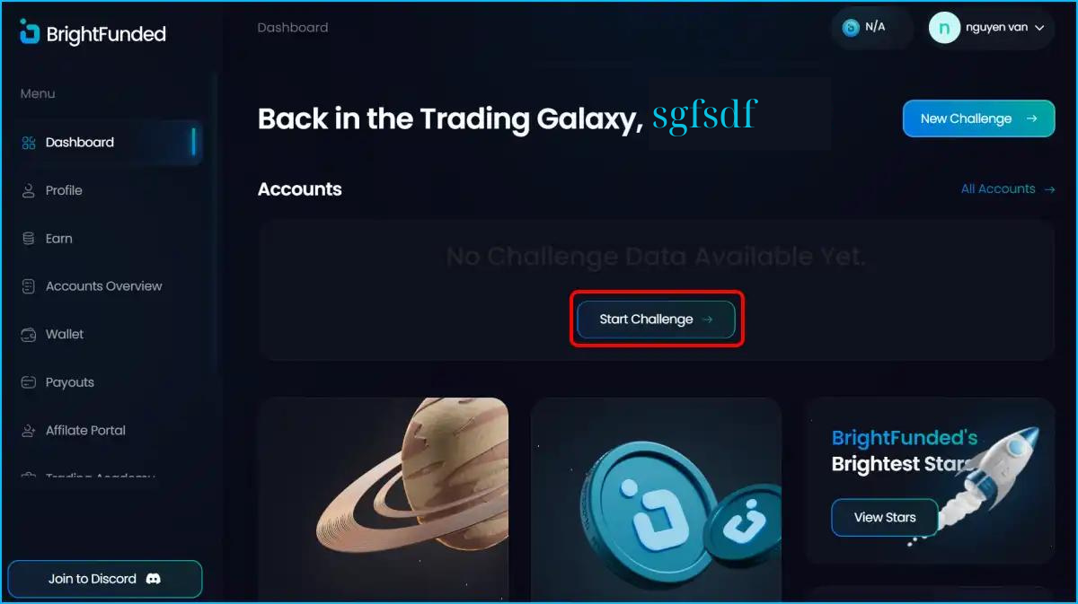Click the BrightFunded logo icon
The width and height of the screenshot is (1078, 604).
point(30,31)
